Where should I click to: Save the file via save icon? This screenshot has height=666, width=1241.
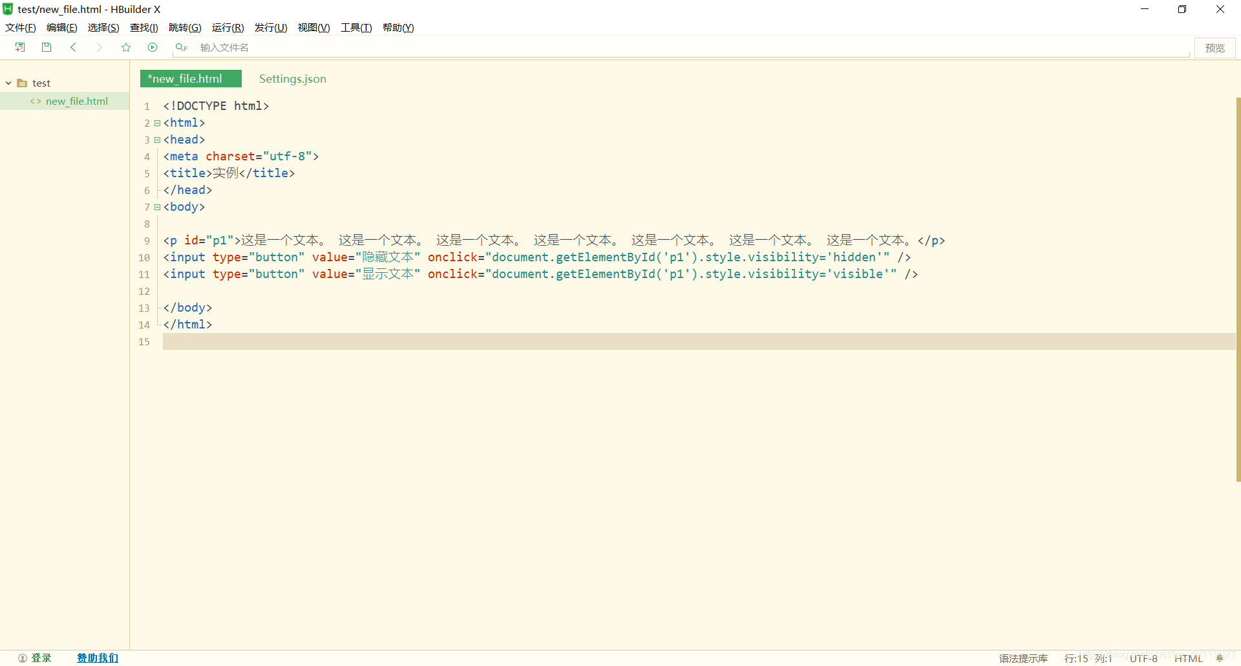coord(46,47)
